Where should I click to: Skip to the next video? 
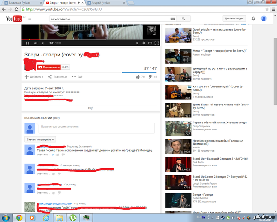(x=36, y=43)
